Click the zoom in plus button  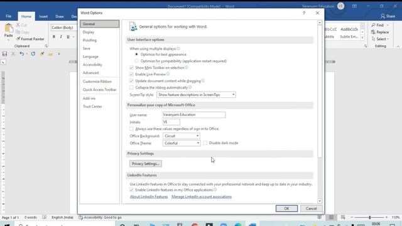[386, 217]
